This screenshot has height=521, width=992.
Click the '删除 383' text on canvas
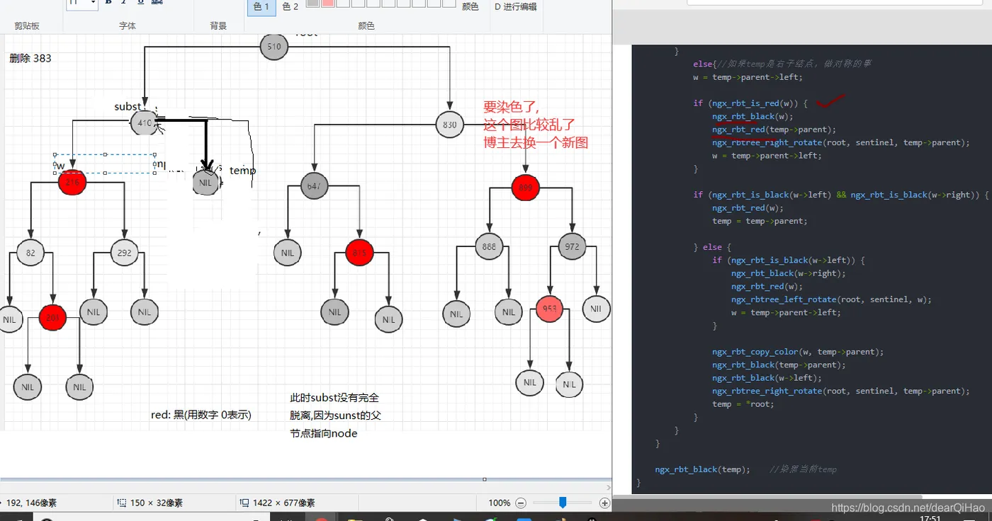pos(30,58)
